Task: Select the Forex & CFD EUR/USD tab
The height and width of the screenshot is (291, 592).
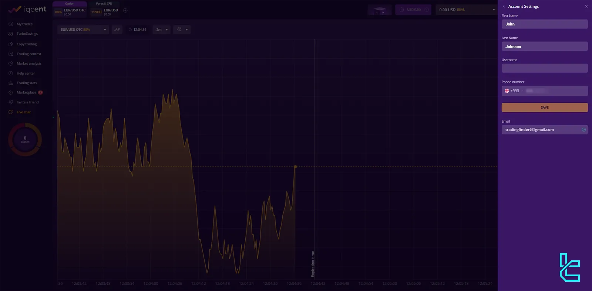Action: click(x=104, y=10)
